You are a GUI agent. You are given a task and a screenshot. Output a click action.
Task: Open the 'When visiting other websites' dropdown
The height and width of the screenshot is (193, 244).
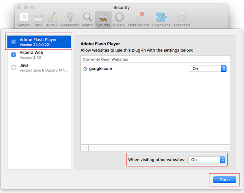click(x=207, y=160)
